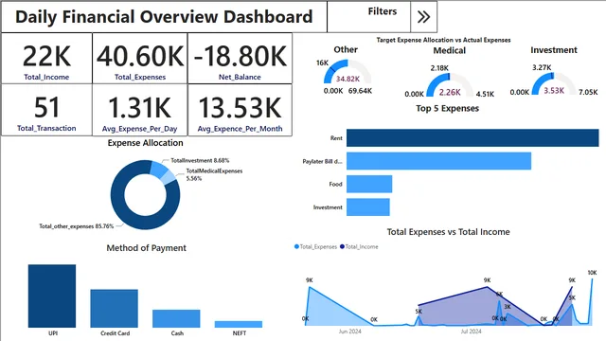Click the Target Expense Allocation vs Actual Expenses title
This screenshot has width=606, height=341.
pyautogui.click(x=444, y=40)
